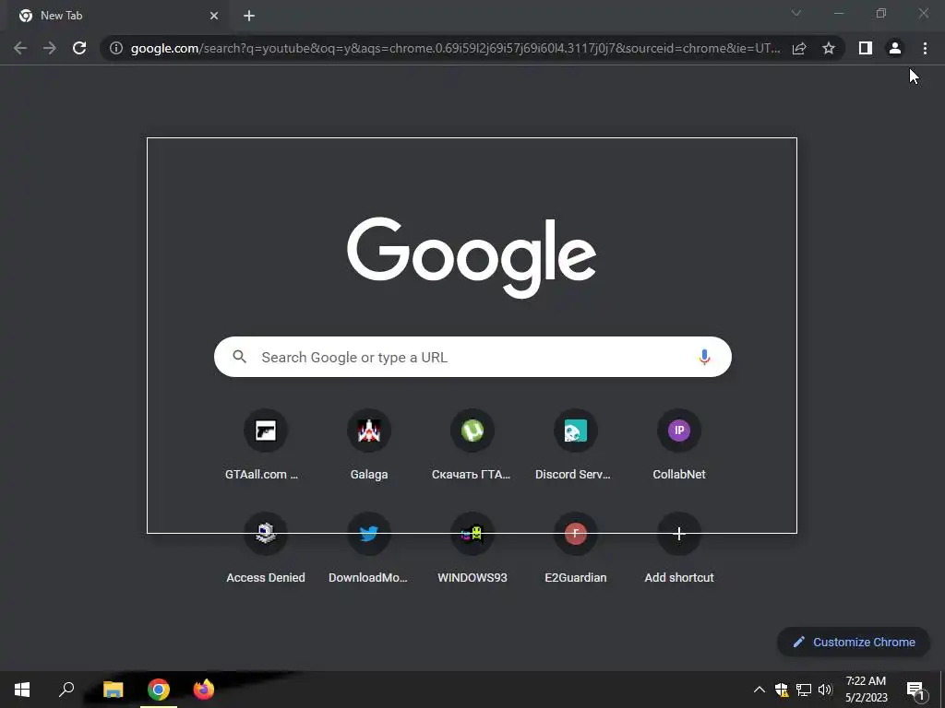Reload the page with the refresh icon

79,48
